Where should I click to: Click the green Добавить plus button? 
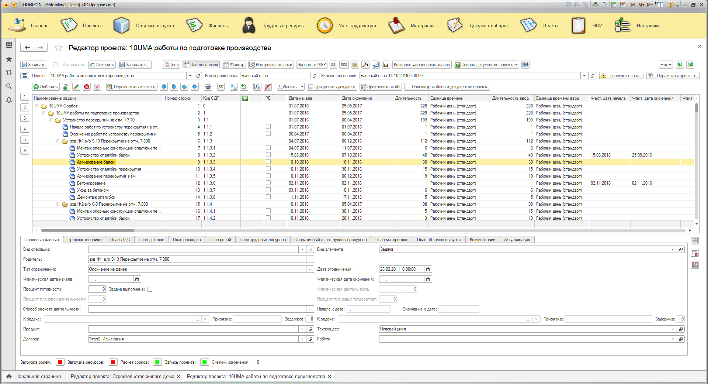pos(46,87)
